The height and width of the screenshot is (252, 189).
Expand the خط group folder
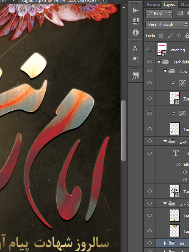tap(165, 243)
